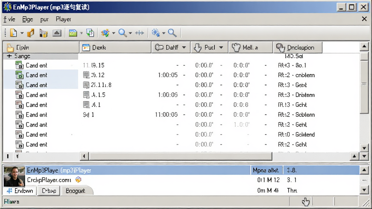
Task: Click the copy pages toolbar icon
Action: (90, 33)
